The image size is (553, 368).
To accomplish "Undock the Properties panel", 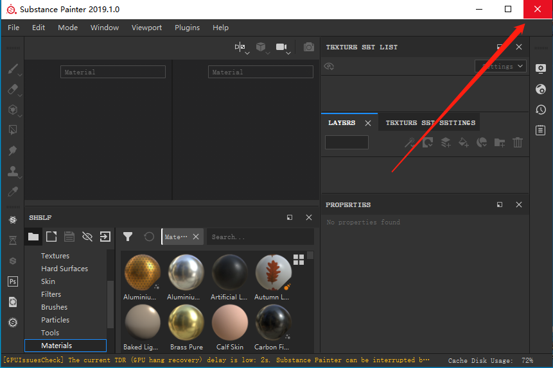I will pos(500,205).
